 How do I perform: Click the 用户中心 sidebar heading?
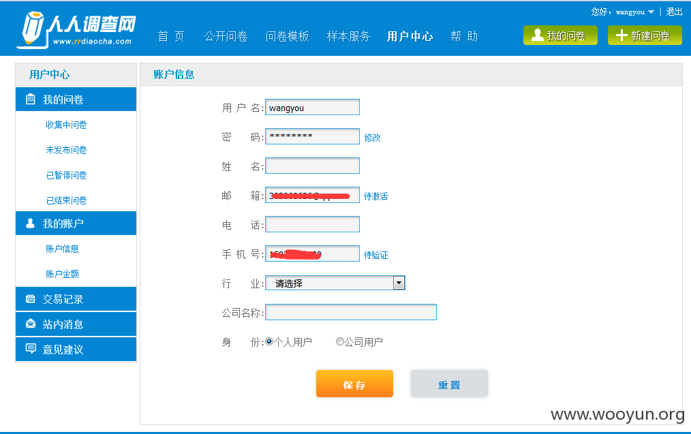coord(49,74)
